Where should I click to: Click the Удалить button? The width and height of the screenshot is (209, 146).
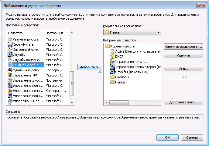click(183, 55)
